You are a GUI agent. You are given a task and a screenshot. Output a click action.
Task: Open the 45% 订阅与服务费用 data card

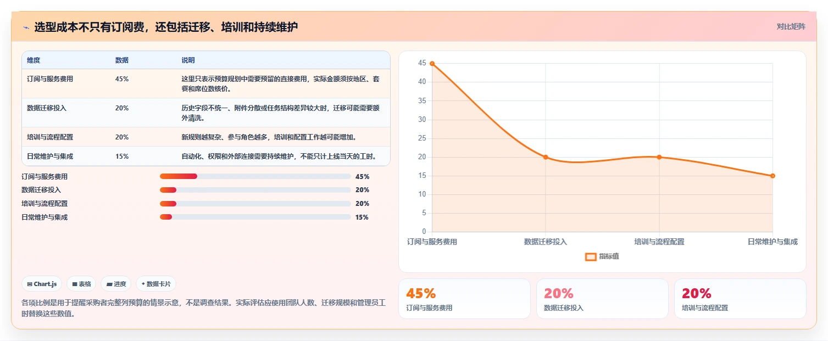point(464,299)
